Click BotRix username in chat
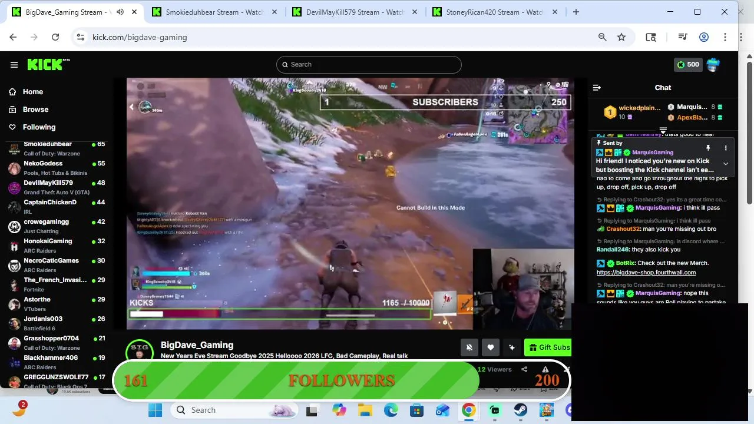 click(x=625, y=263)
